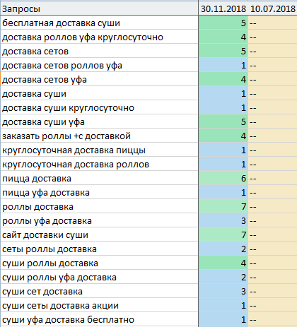Screen dimensions: 297x327
Task: Click the dash cell beside "доставка сетов" value
Action: tap(272, 51)
